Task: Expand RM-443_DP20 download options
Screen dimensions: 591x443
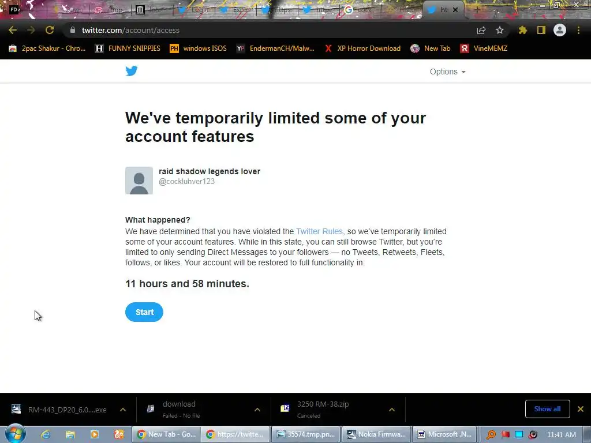Action: (123, 410)
